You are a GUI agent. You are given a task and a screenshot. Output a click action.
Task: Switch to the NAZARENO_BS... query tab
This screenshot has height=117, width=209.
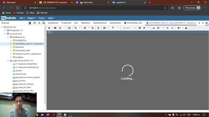pos(134,23)
